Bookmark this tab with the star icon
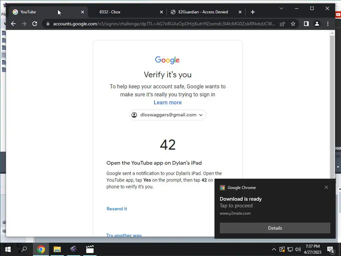The image size is (341, 256). pyautogui.click(x=293, y=24)
